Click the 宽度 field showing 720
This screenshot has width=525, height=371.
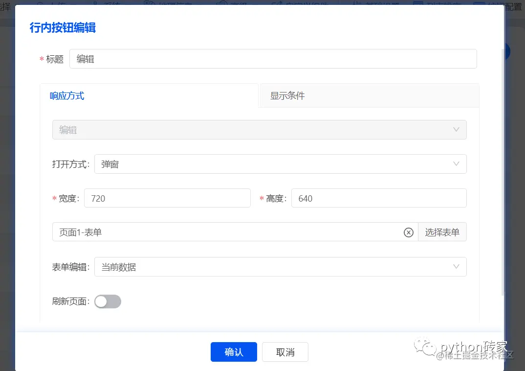point(167,198)
